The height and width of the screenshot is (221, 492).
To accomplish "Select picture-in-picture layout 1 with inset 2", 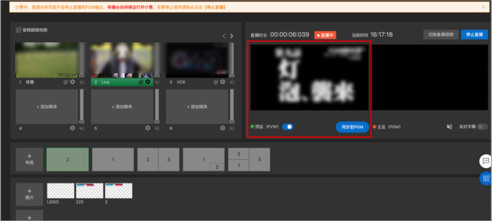I will point(204,159).
